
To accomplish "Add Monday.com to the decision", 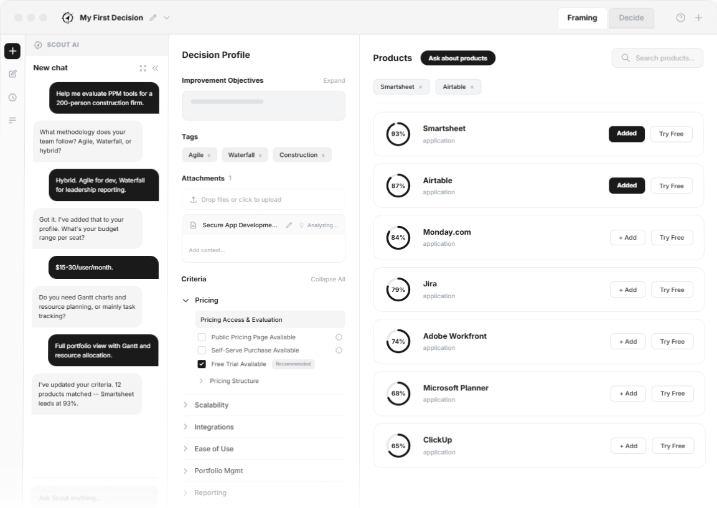I will click(x=627, y=238).
